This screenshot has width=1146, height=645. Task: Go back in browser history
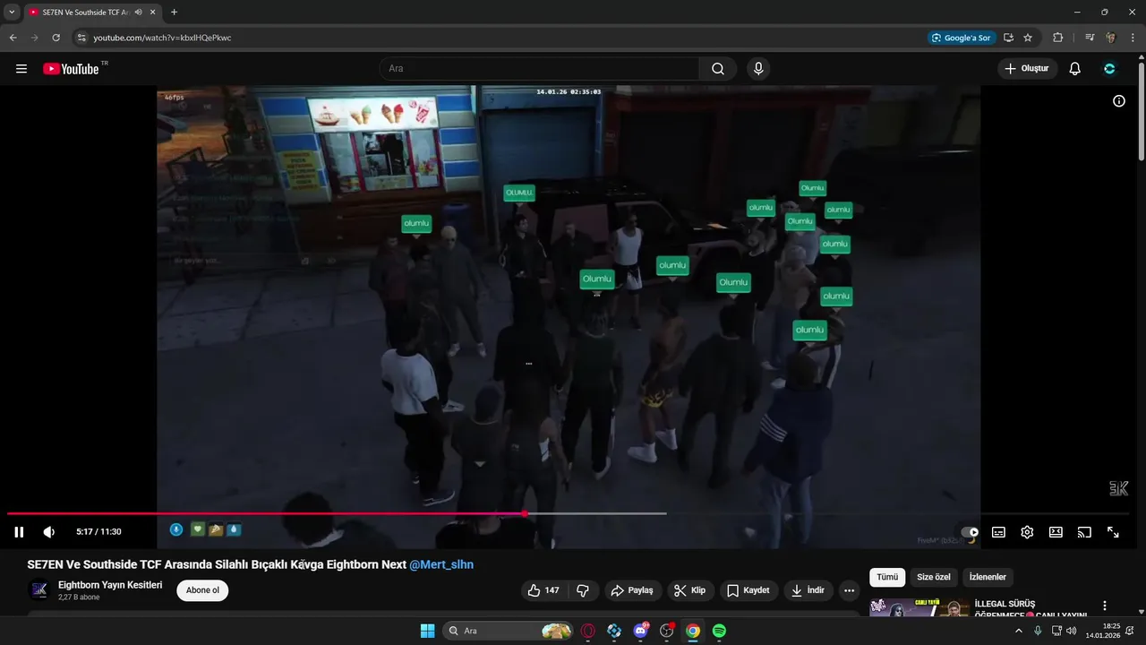13,38
